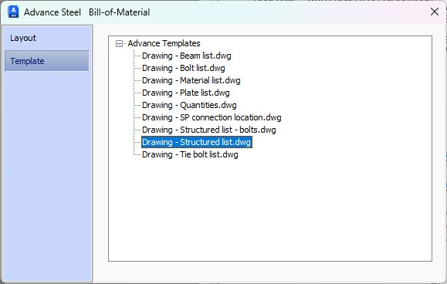Select Drawing - Tie bolt list.dwg
The image size is (447, 284).
pos(190,154)
